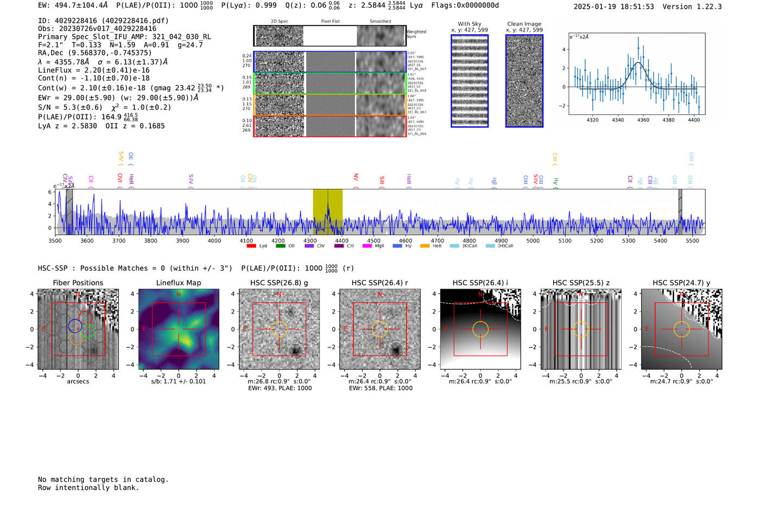760x517 pixels.
Task: Click the circled dark source lower-right in r image
Action: pos(396,350)
